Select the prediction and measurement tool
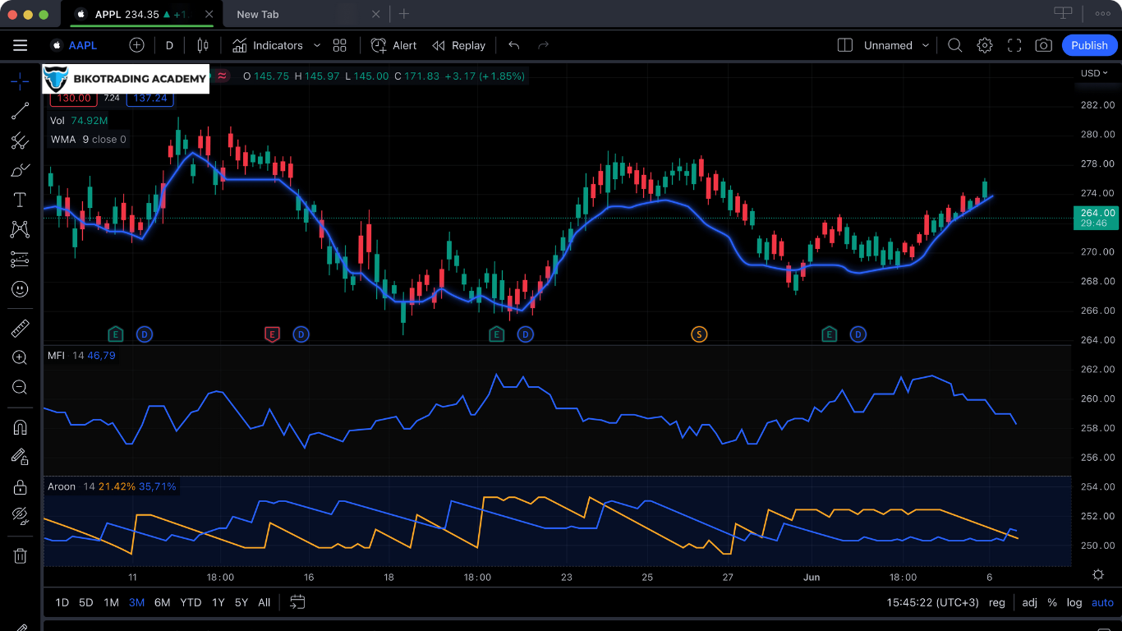 pos(20,260)
